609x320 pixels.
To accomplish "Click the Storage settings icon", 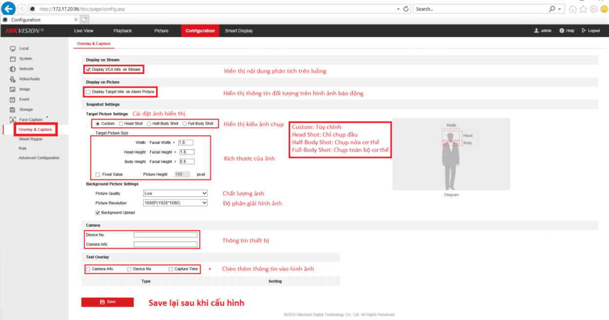I will 14,109.
